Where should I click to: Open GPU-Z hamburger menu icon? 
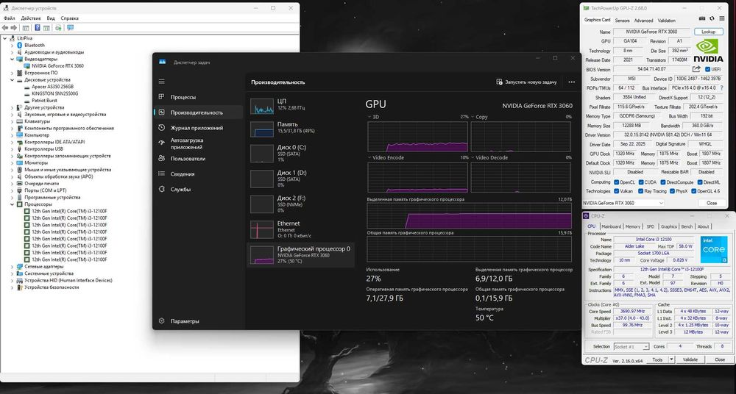coord(721,19)
